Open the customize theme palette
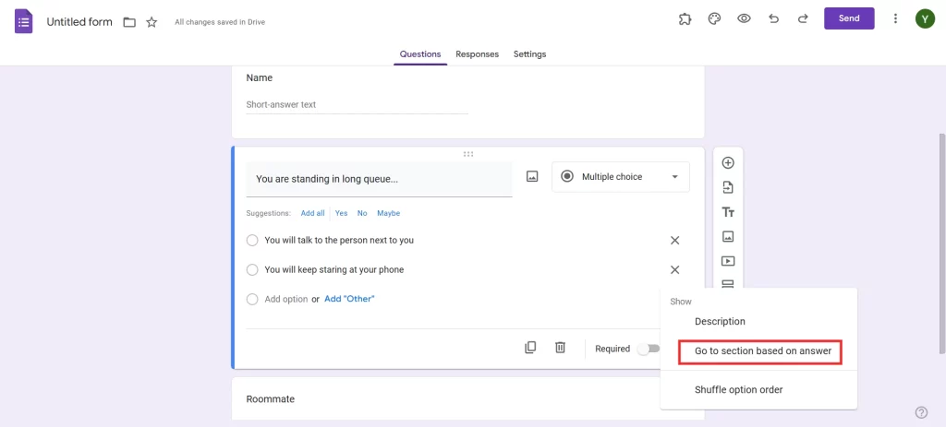This screenshot has height=427, width=946. click(x=714, y=18)
